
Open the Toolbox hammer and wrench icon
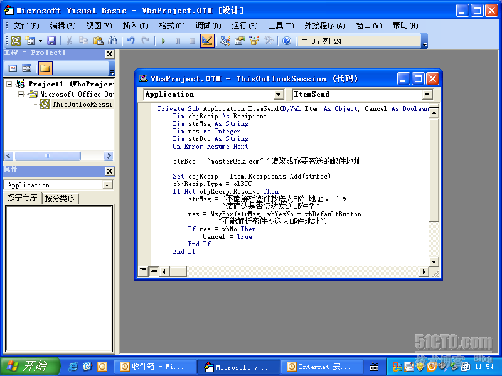(x=269, y=41)
